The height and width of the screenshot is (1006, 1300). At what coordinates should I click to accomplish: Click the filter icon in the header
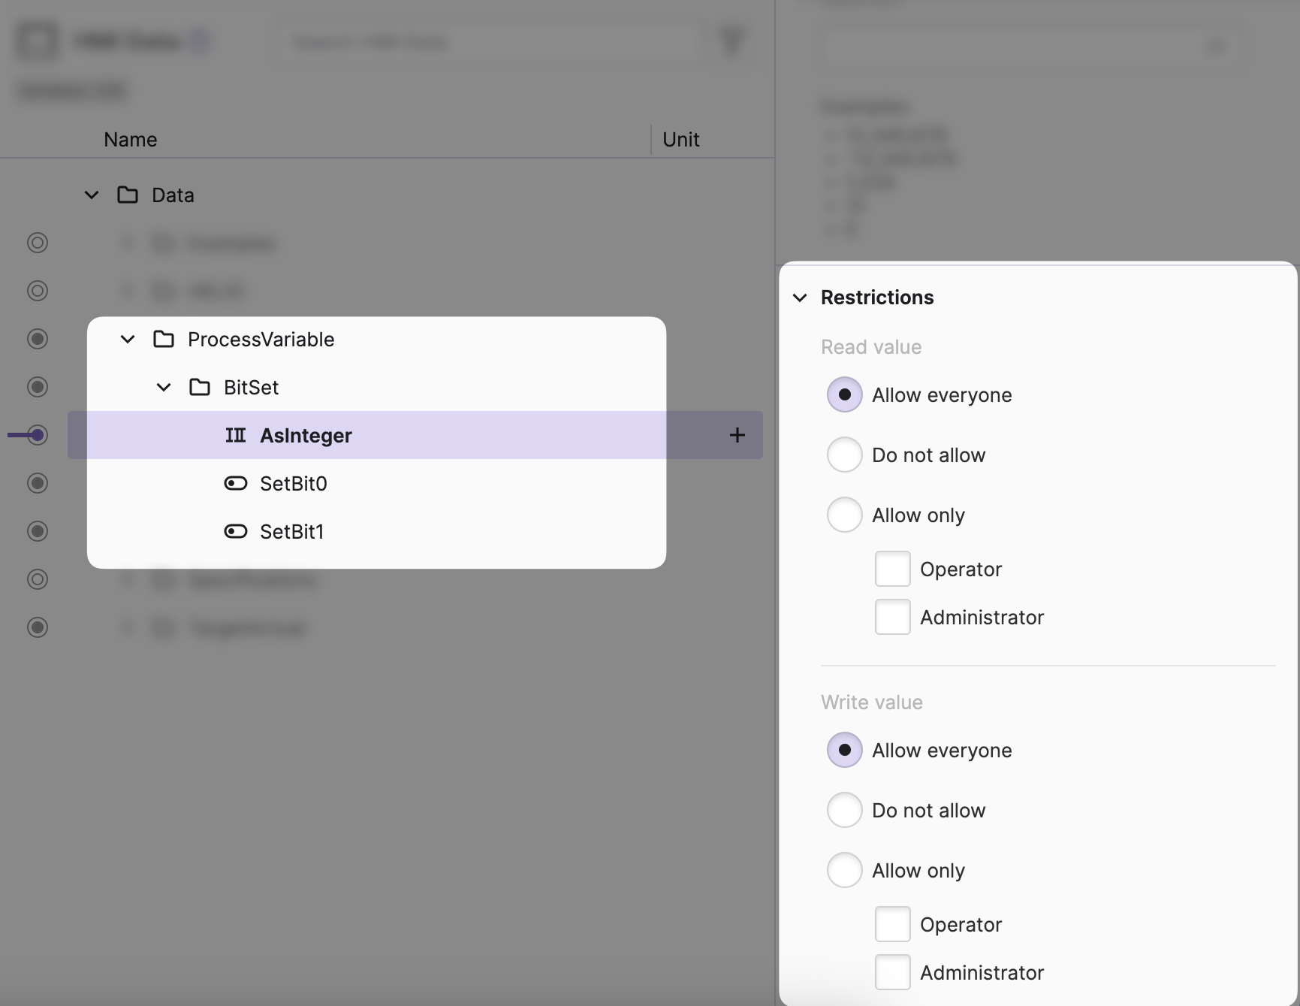pos(731,41)
